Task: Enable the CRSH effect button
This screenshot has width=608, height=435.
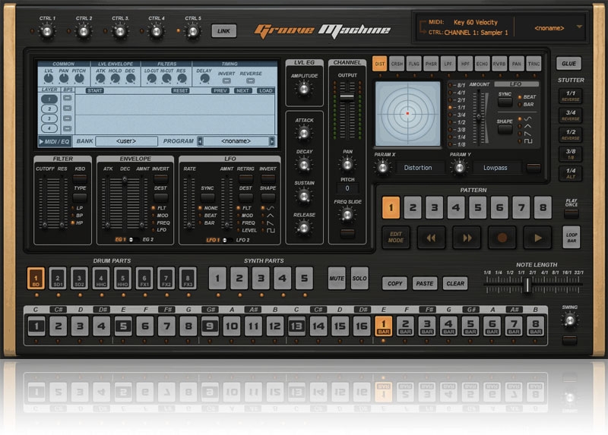Action: 397,64
